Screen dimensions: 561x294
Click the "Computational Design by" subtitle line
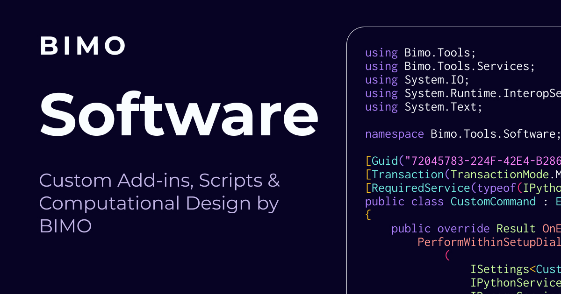tap(159, 203)
